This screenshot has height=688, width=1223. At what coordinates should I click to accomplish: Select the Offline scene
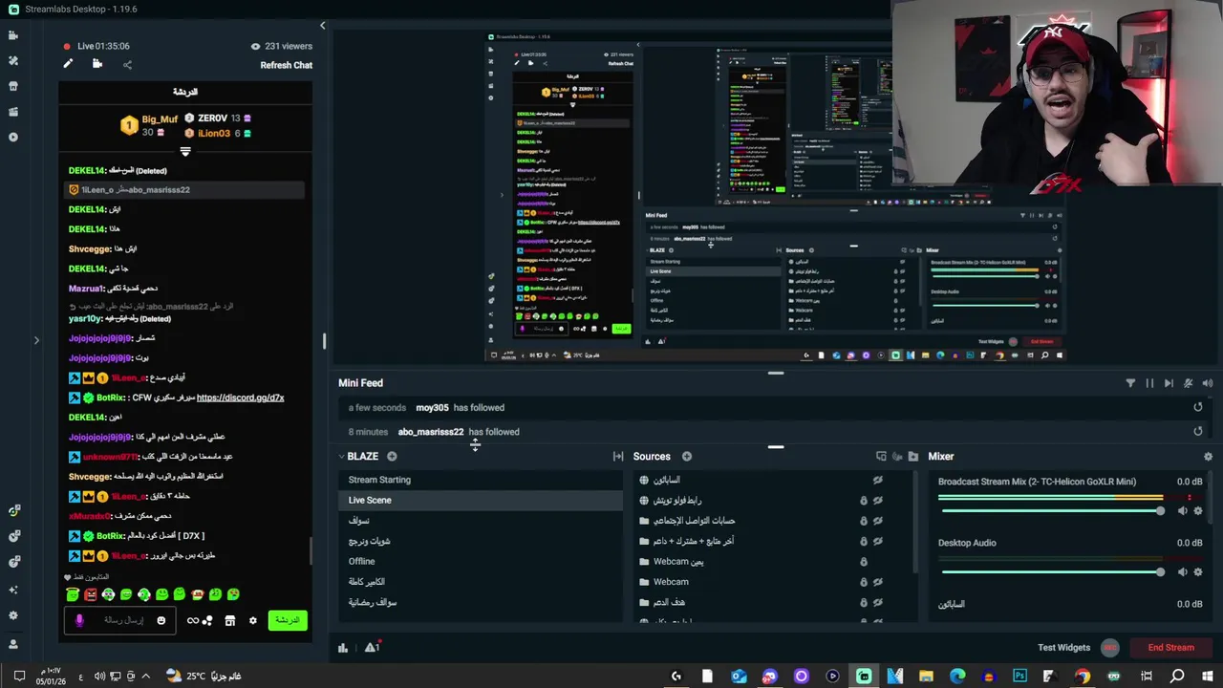[482, 561]
